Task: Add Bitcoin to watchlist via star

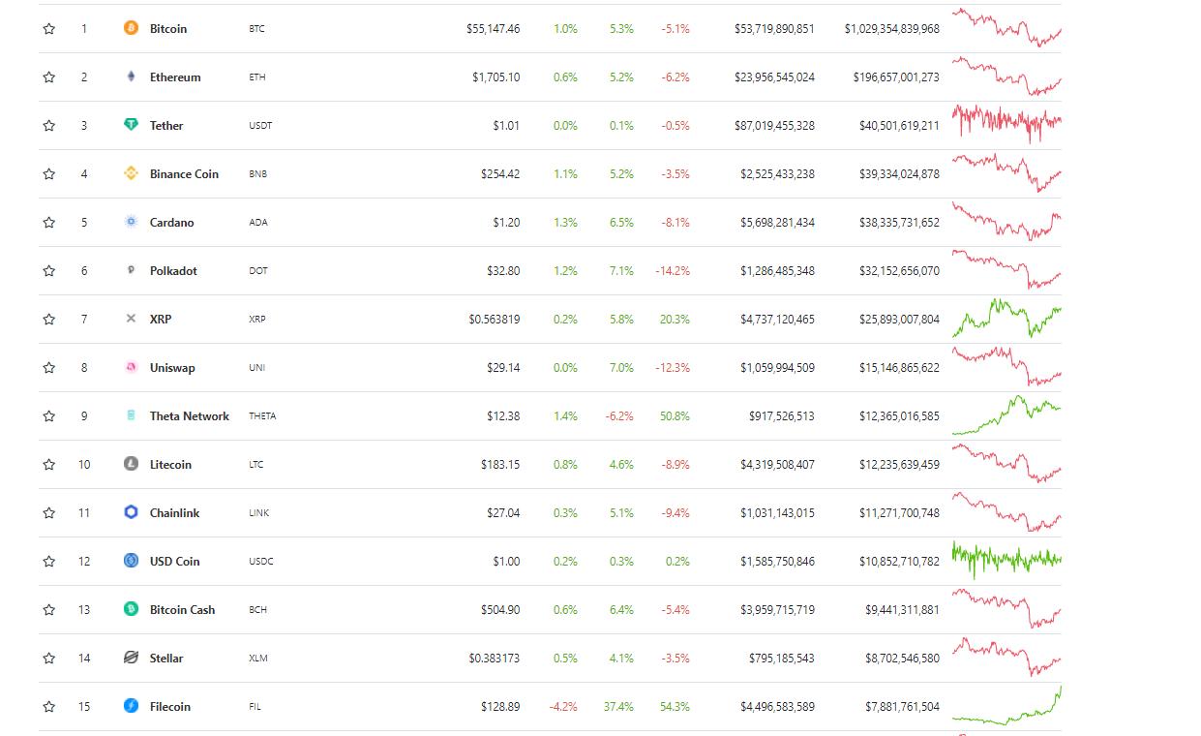Action: point(48,28)
